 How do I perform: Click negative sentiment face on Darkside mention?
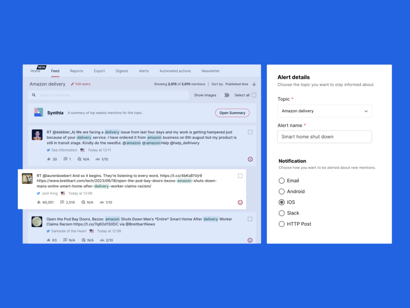(250, 240)
